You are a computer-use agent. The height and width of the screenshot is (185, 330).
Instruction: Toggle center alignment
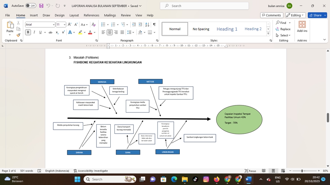coord(109,32)
